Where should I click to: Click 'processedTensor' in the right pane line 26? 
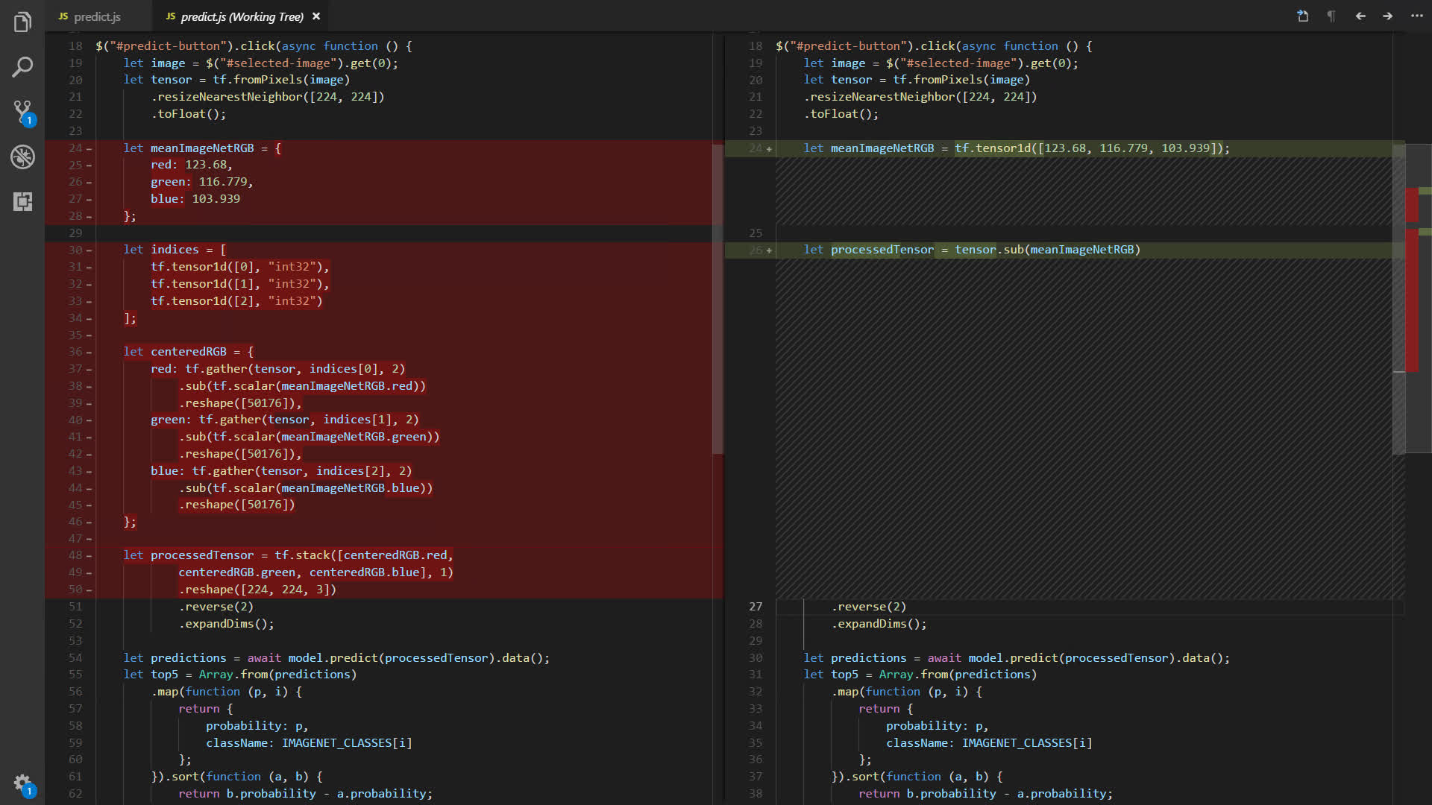tap(882, 250)
